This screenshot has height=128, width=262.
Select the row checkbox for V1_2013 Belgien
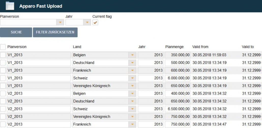pyautogui.click(x=3, y=55)
